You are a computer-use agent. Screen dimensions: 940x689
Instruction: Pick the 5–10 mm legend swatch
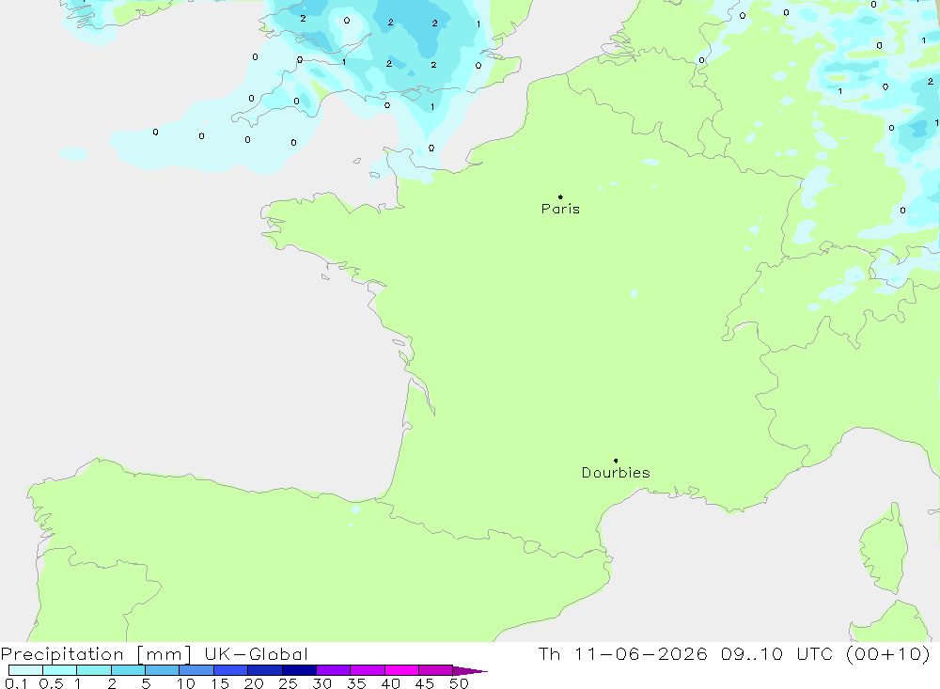coord(163,670)
